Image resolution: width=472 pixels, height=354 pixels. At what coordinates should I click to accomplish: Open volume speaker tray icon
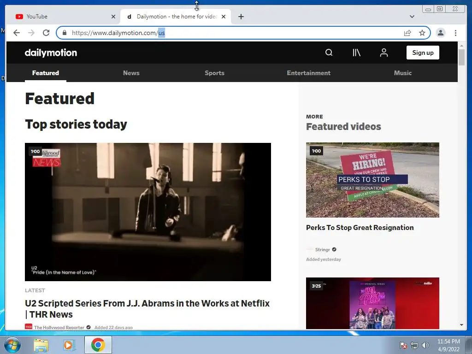425,345
